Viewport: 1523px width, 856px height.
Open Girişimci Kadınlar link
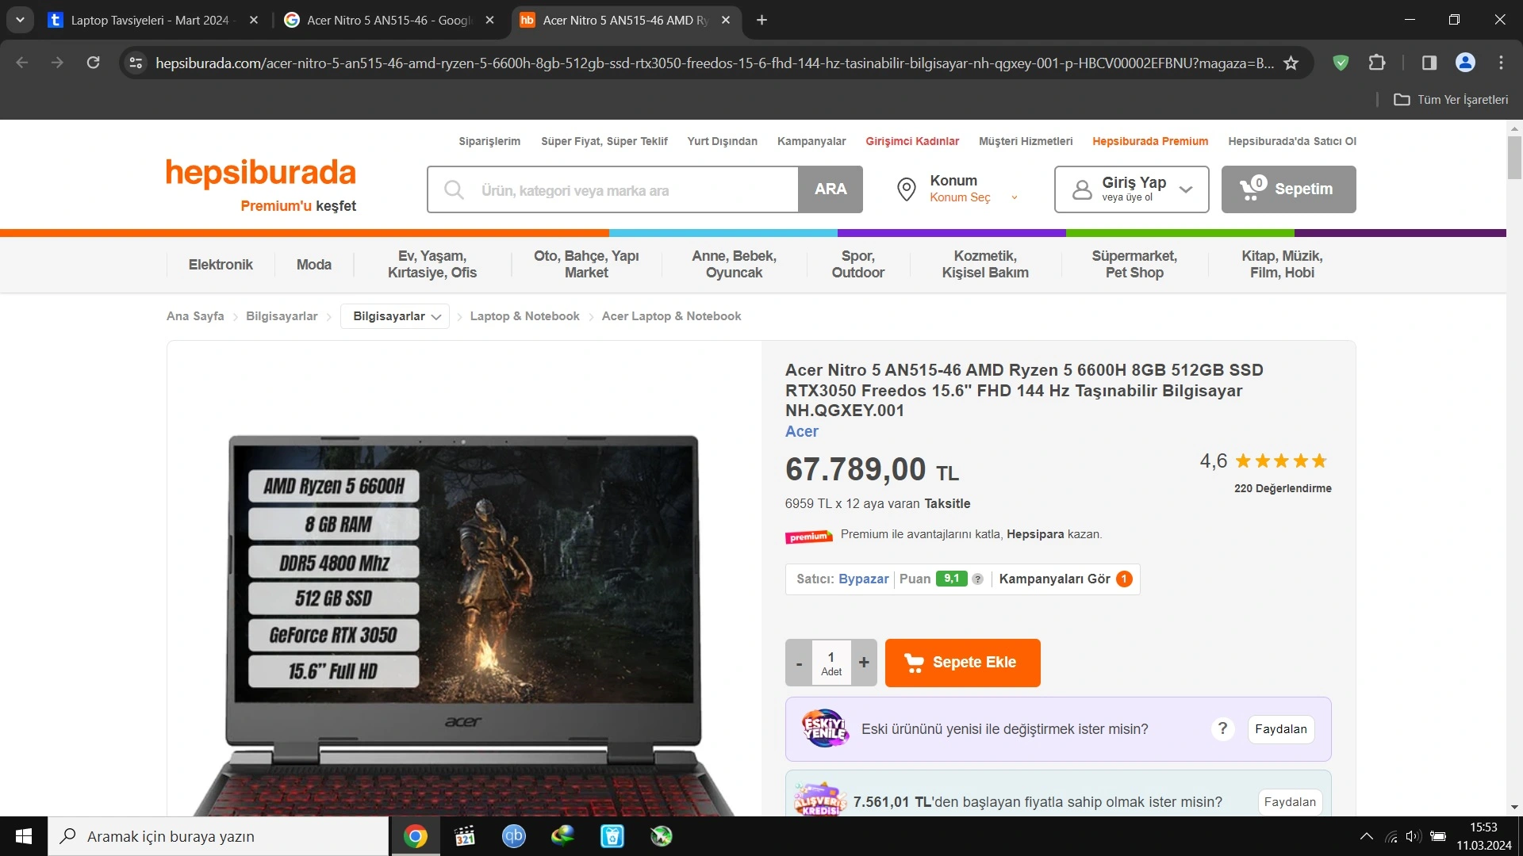click(912, 141)
